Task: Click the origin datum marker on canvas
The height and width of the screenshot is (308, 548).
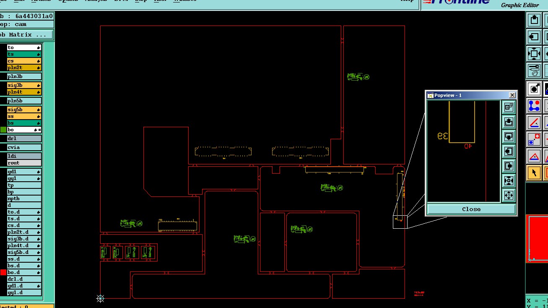Action: (x=100, y=298)
